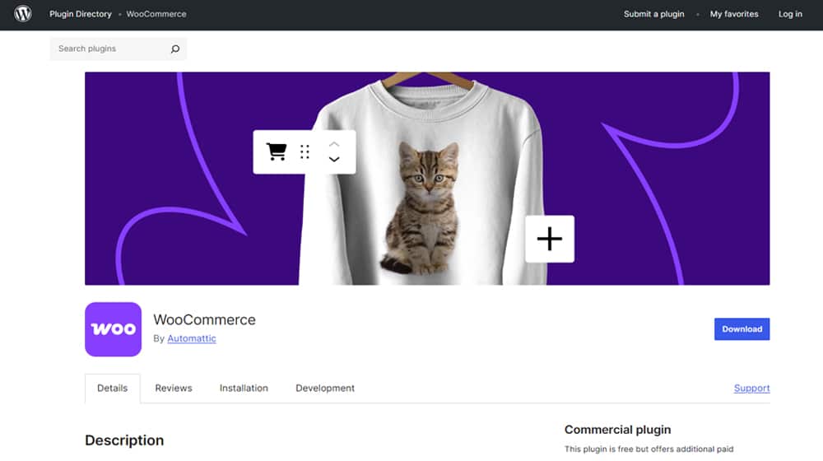This screenshot has height=461, width=823.
Task: Visit the Support link
Action: click(751, 389)
